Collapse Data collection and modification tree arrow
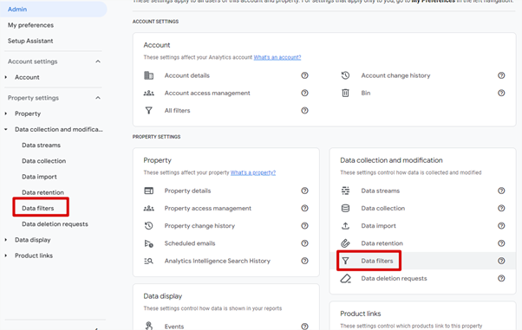The image size is (522, 330). tap(6, 129)
